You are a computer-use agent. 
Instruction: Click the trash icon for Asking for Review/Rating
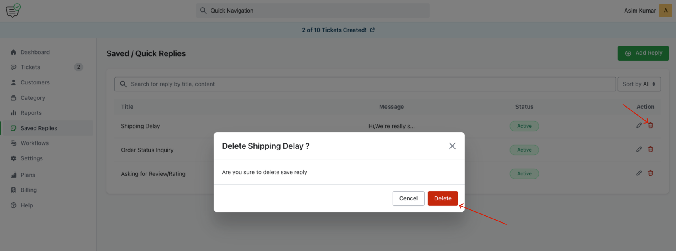650,173
